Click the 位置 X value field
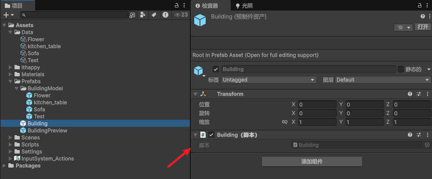 coord(317,104)
